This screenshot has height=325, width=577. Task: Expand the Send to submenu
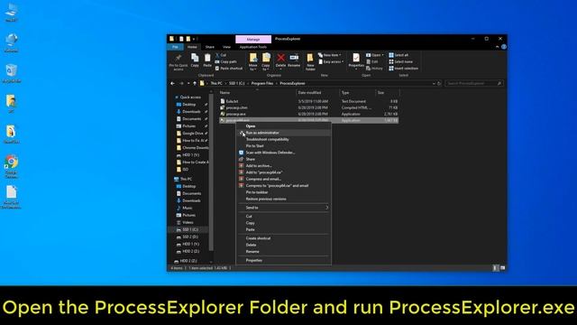tap(284, 208)
